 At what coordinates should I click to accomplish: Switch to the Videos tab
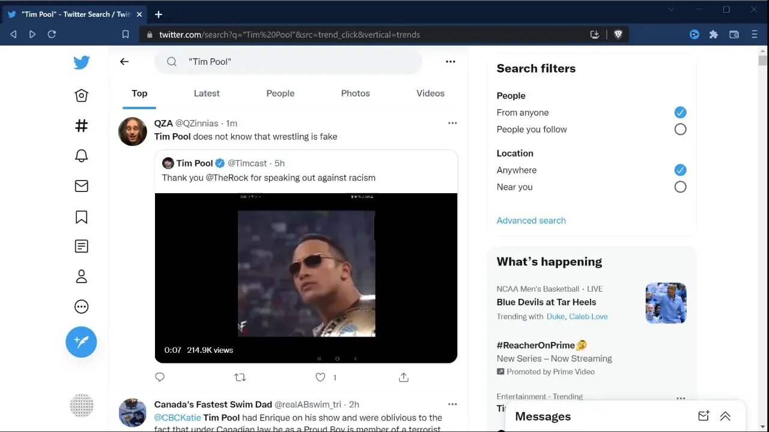tap(431, 94)
